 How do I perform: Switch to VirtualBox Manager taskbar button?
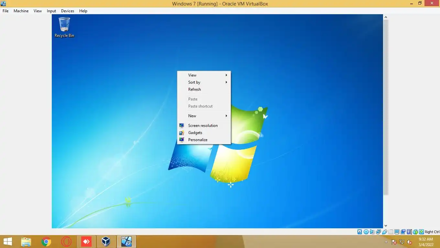pyautogui.click(x=106, y=242)
